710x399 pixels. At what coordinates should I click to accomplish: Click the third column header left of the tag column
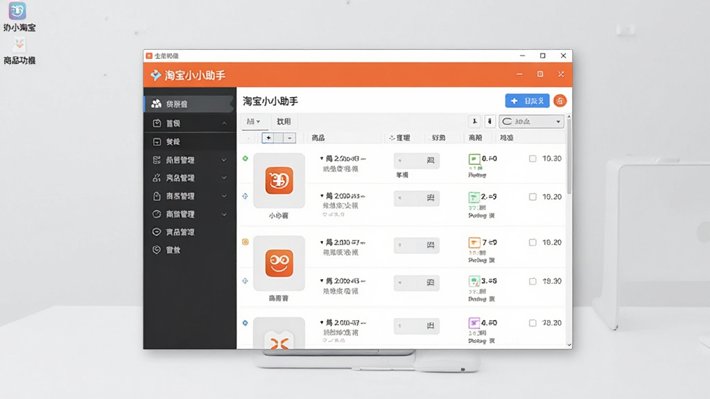click(x=438, y=138)
